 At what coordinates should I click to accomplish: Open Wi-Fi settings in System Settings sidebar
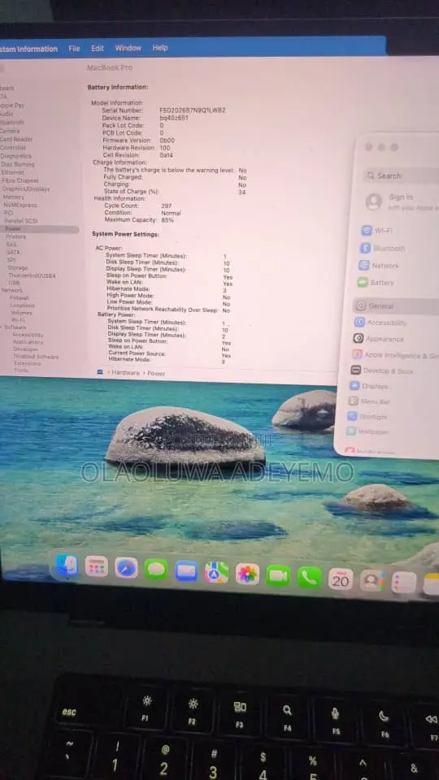[376, 231]
